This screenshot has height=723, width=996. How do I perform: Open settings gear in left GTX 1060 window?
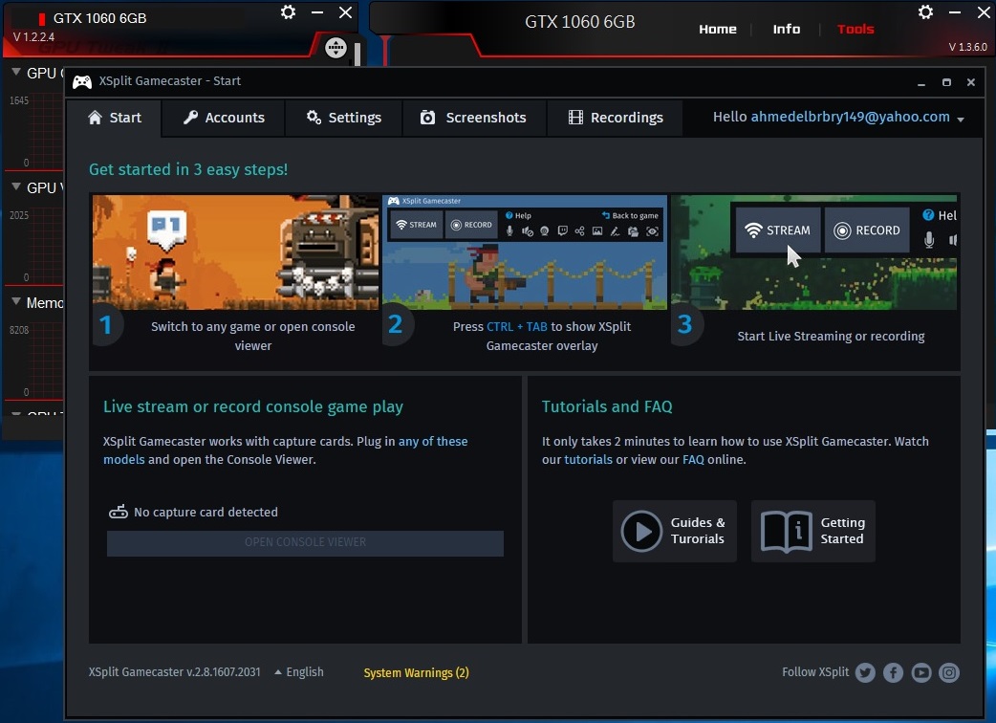click(288, 12)
